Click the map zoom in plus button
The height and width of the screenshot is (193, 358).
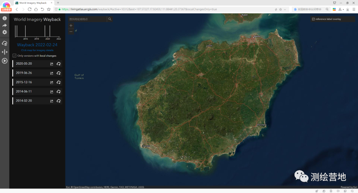(71, 25)
